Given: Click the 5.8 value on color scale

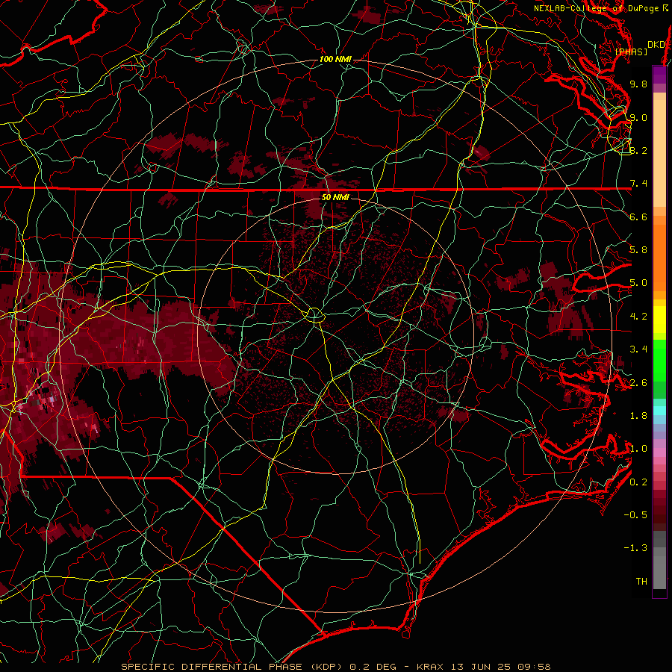Looking at the screenshot, I should (x=638, y=250).
